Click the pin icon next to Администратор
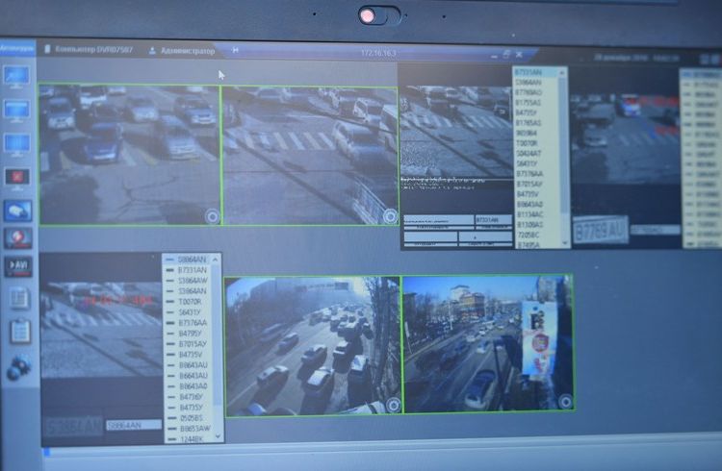This screenshot has width=722, height=471. 235,50
